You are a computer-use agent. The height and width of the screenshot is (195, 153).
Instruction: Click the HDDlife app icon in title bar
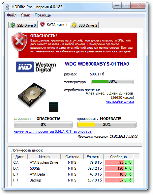(8, 7)
